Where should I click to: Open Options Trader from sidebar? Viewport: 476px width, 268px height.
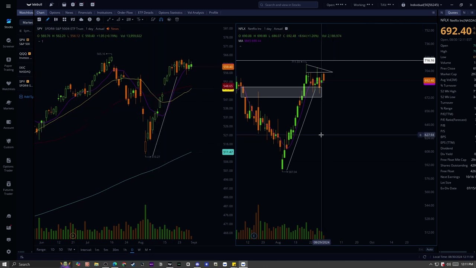(x=8, y=164)
